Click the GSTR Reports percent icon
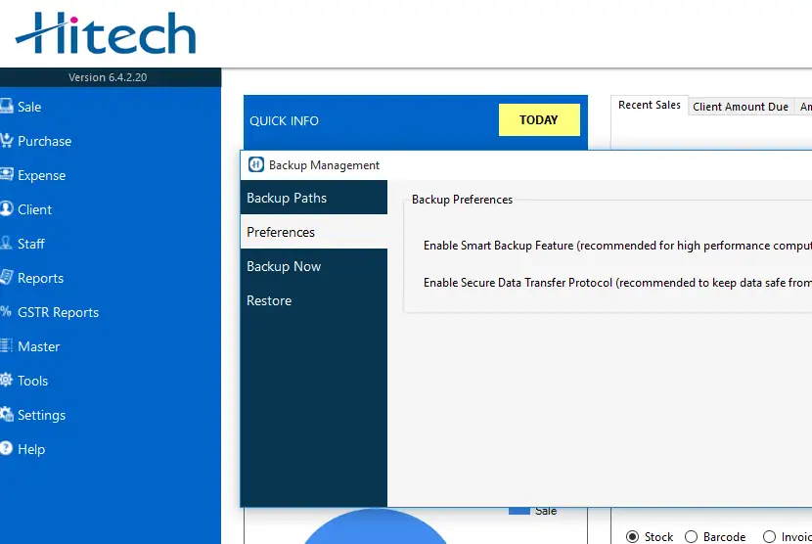 6,312
